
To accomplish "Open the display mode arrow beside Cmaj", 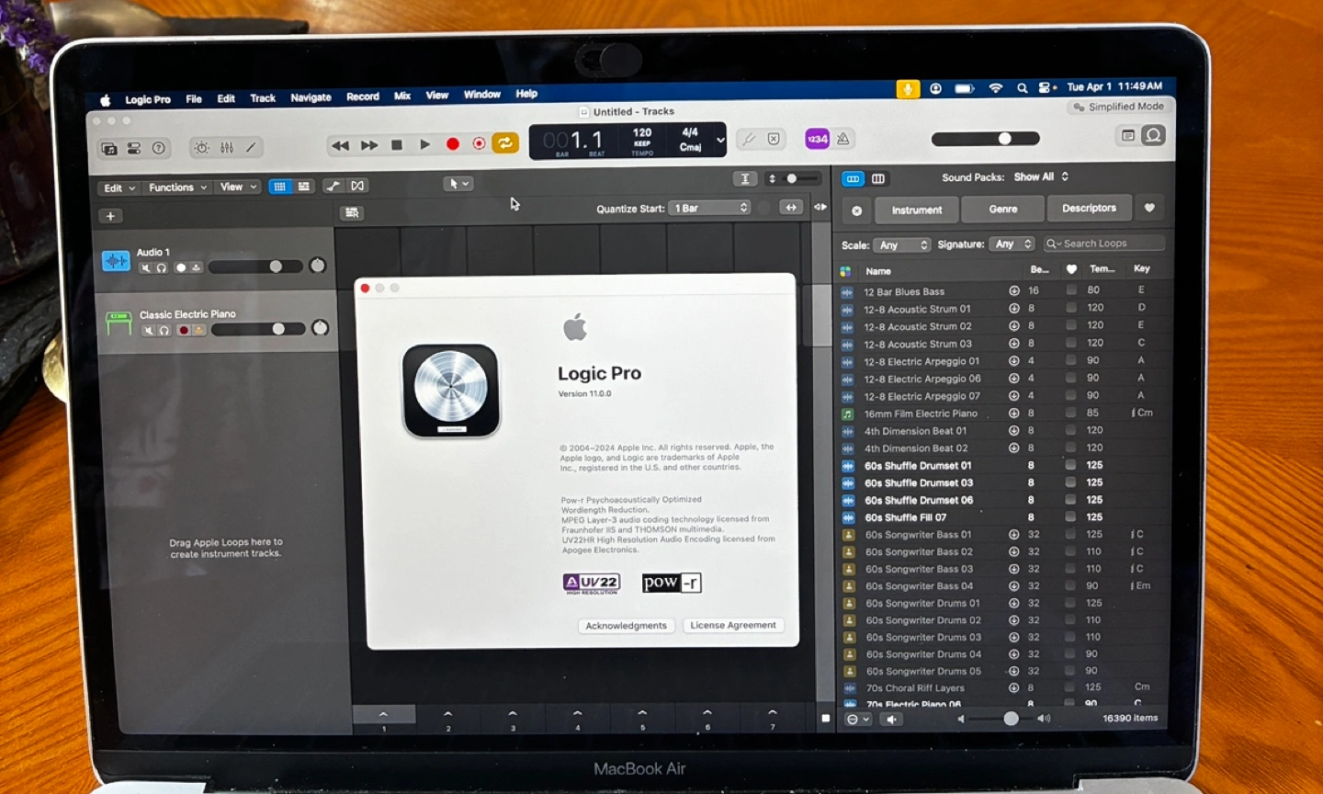I will (x=720, y=141).
